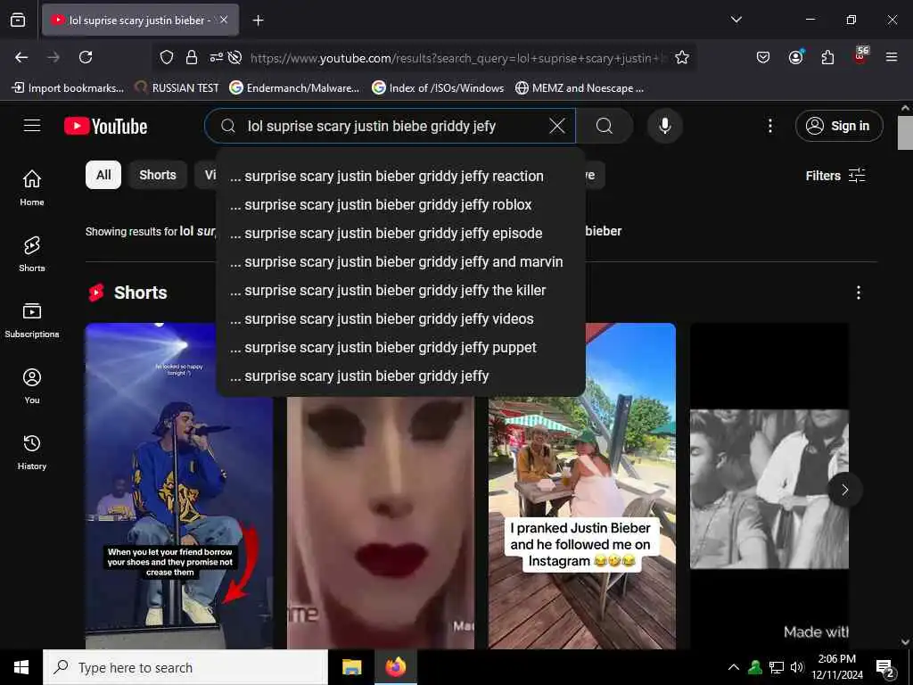Click inside the YouTube search box

391,126
